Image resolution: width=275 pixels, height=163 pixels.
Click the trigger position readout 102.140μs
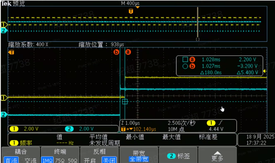click(x=144, y=130)
